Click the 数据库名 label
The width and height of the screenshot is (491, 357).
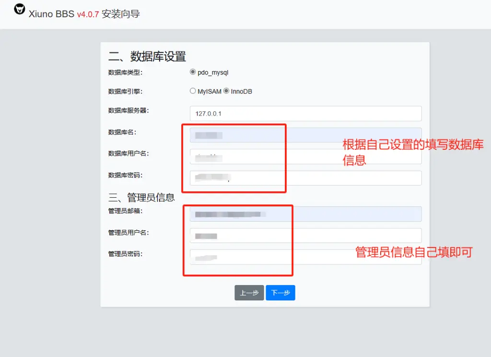coord(122,132)
